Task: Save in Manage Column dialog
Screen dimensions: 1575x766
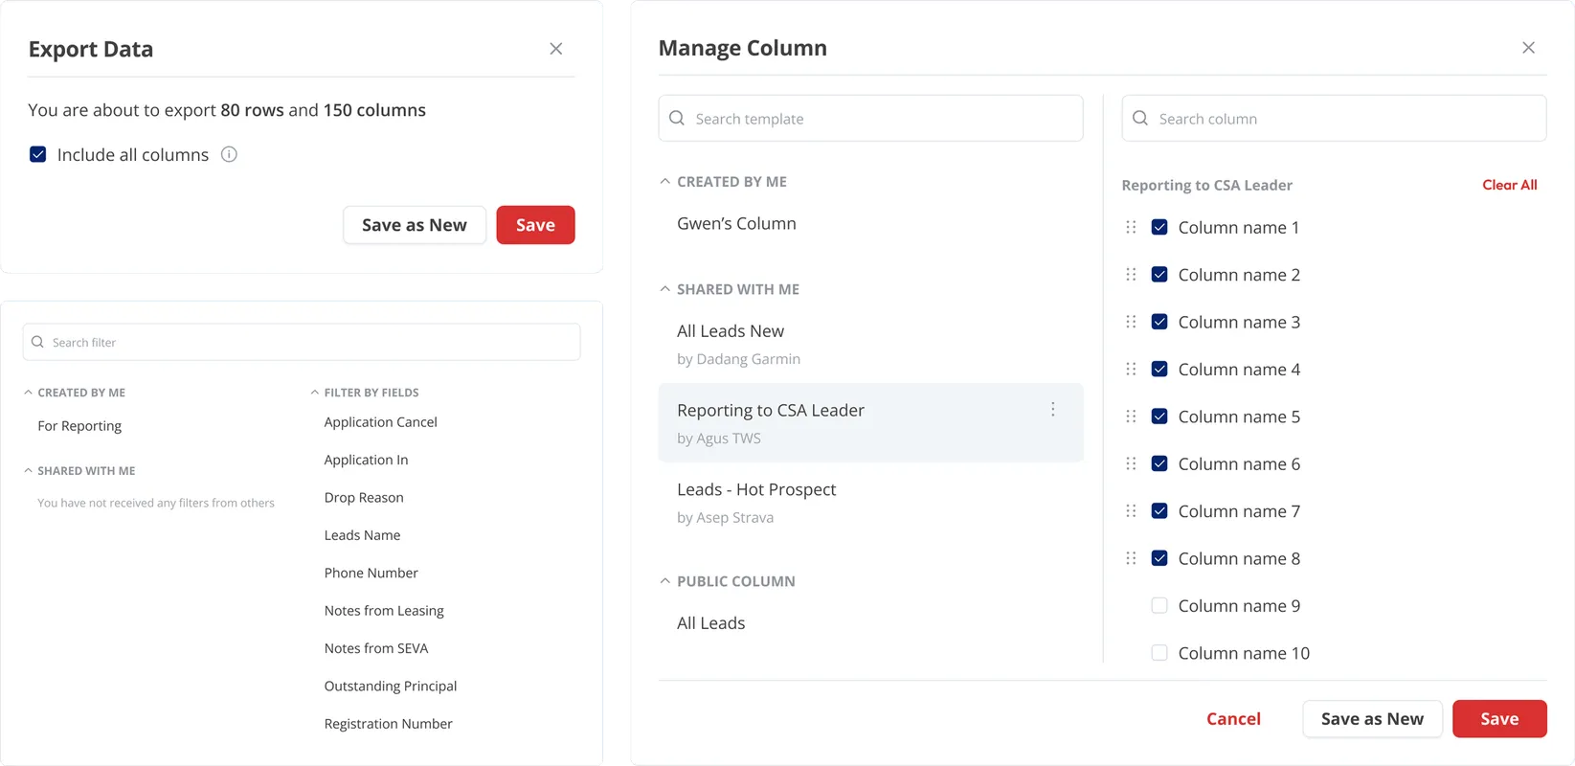Action: click(x=1499, y=719)
